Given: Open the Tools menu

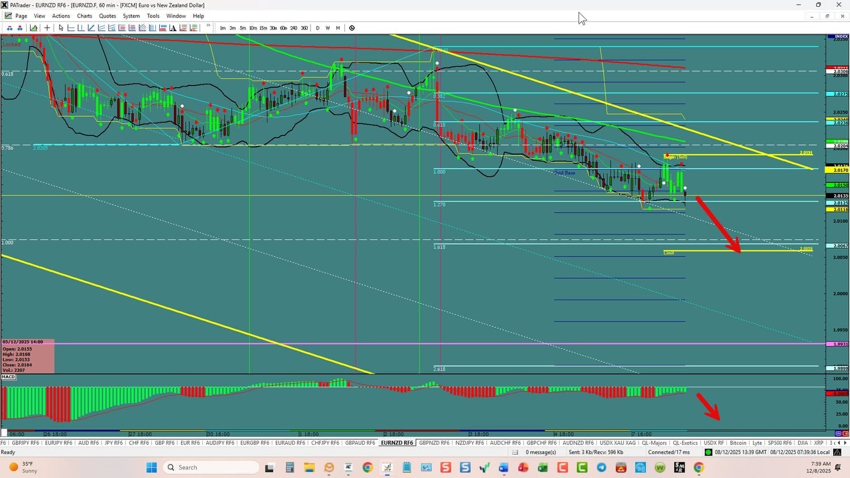Looking at the screenshot, I should tap(153, 16).
